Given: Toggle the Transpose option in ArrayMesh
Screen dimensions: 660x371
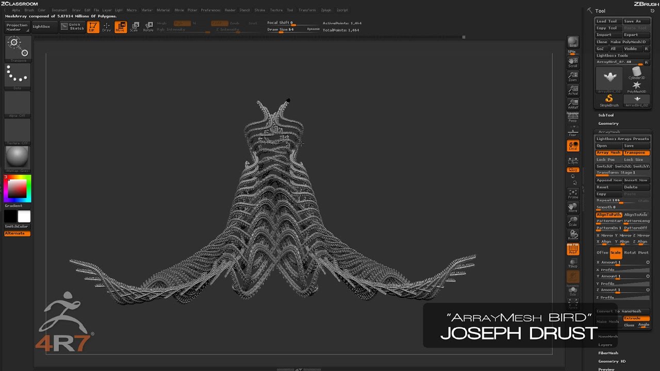Looking at the screenshot, I should coord(636,153).
